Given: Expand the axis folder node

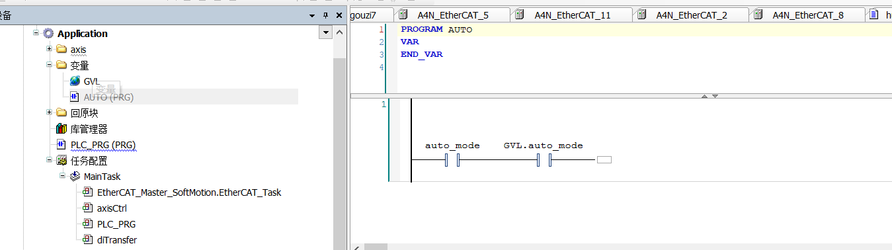Looking at the screenshot, I should pos(49,49).
